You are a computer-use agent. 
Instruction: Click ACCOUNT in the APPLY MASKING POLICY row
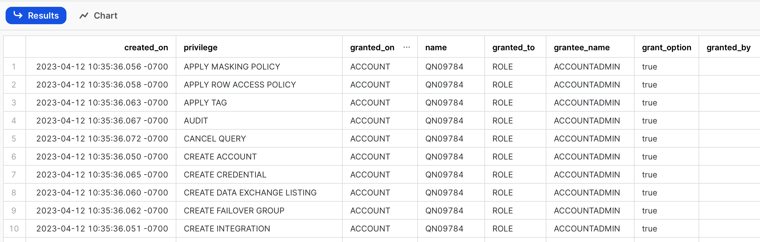coord(370,67)
